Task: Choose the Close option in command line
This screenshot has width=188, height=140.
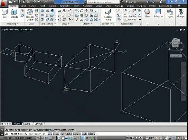Action: [x=56, y=134]
